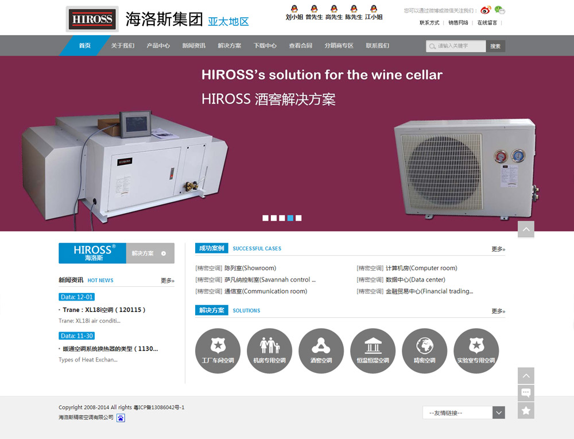Image resolution: width=574 pixels, height=439 pixels.
Task: Switch to the first banner slide dot
Action: coord(265,218)
